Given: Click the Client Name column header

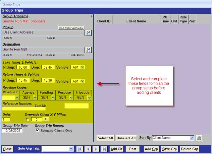Looking at the screenshot, I should [136, 21].
